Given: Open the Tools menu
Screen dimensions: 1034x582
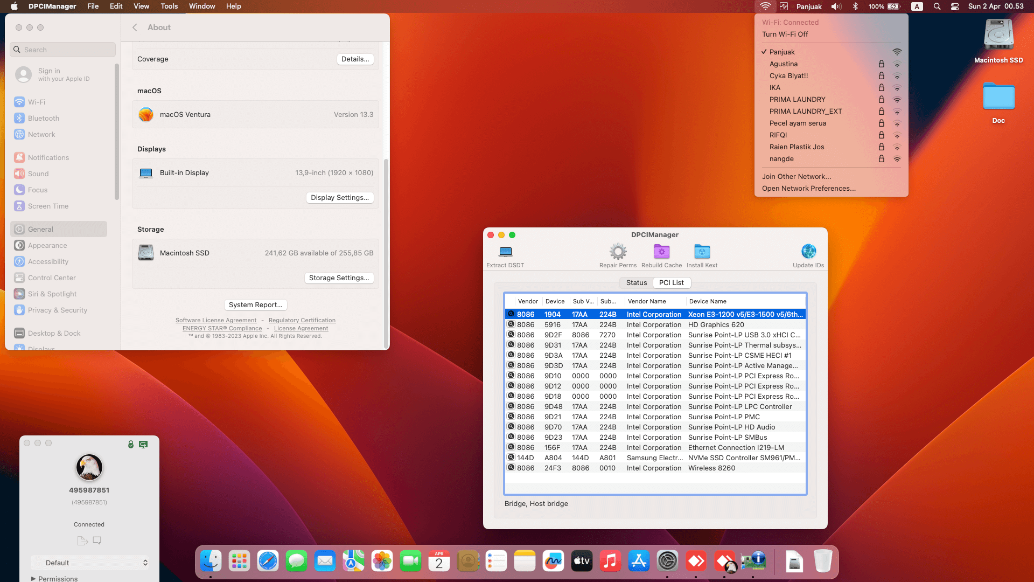Looking at the screenshot, I should point(169,6).
